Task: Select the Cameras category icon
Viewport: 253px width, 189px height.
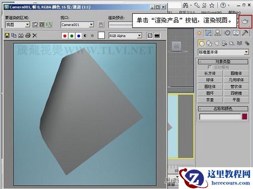Action: (x=225, y=44)
